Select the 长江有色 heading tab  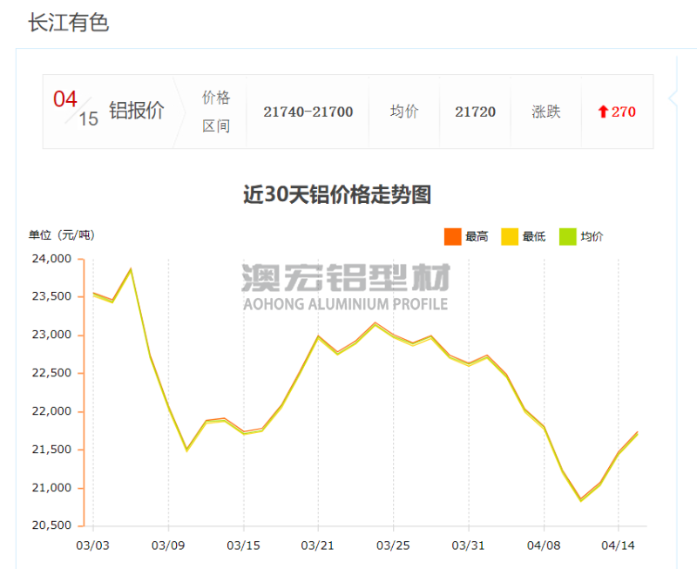pyautogui.click(x=68, y=23)
